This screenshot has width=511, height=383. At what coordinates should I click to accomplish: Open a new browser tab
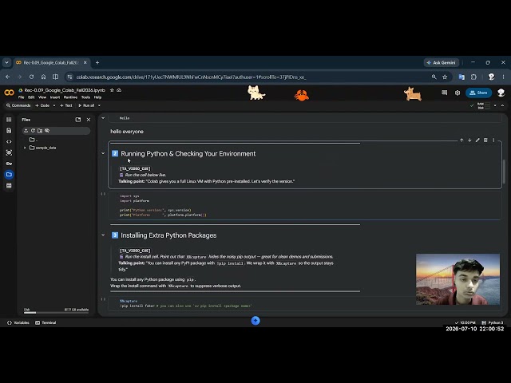click(x=97, y=62)
